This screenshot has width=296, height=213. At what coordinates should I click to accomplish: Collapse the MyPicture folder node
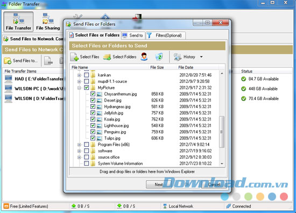click(x=79, y=88)
